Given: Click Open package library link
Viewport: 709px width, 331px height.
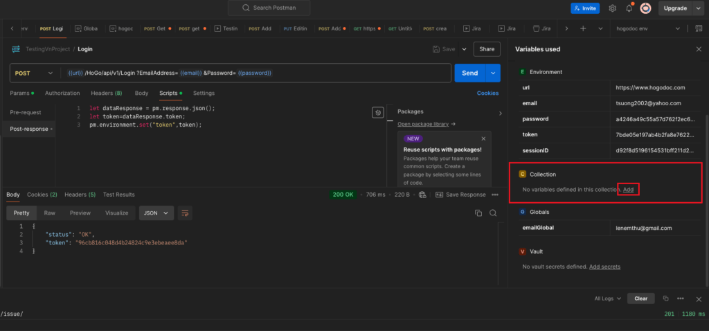Looking at the screenshot, I should pyautogui.click(x=427, y=124).
